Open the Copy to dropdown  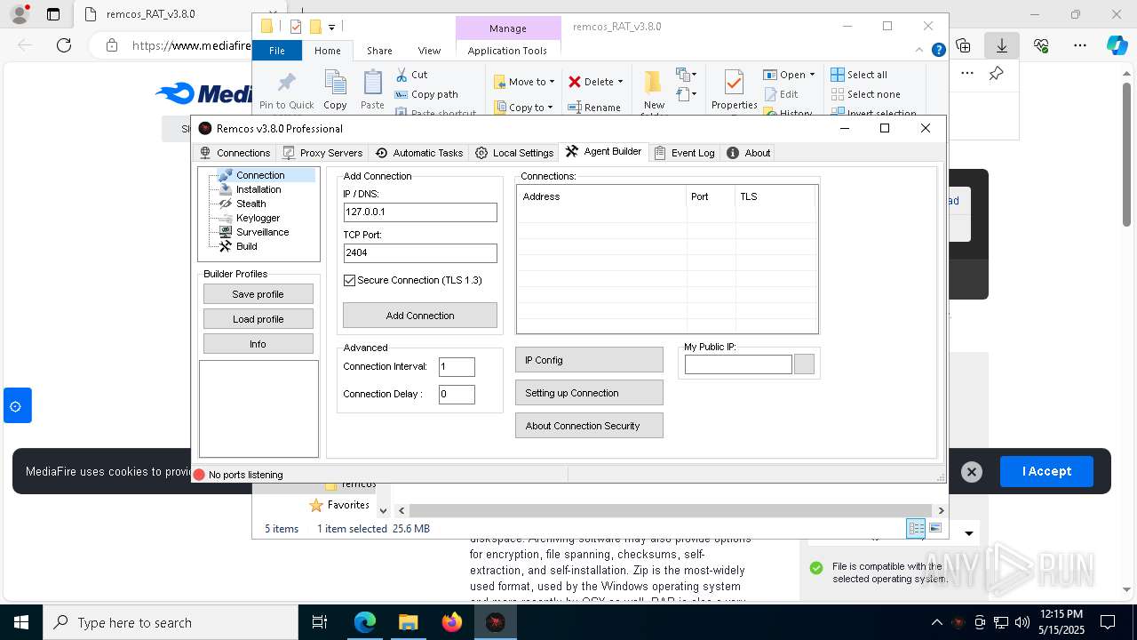(523, 108)
